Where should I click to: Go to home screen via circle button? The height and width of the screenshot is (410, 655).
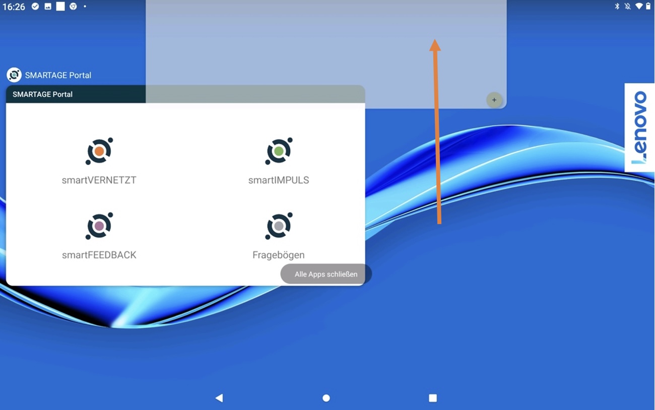point(326,398)
